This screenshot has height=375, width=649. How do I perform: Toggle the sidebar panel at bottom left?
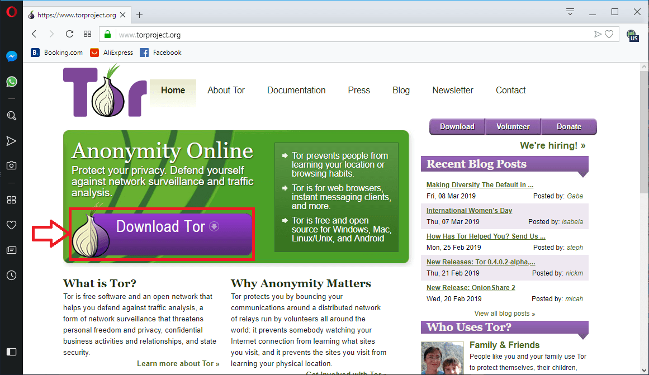coord(11,352)
